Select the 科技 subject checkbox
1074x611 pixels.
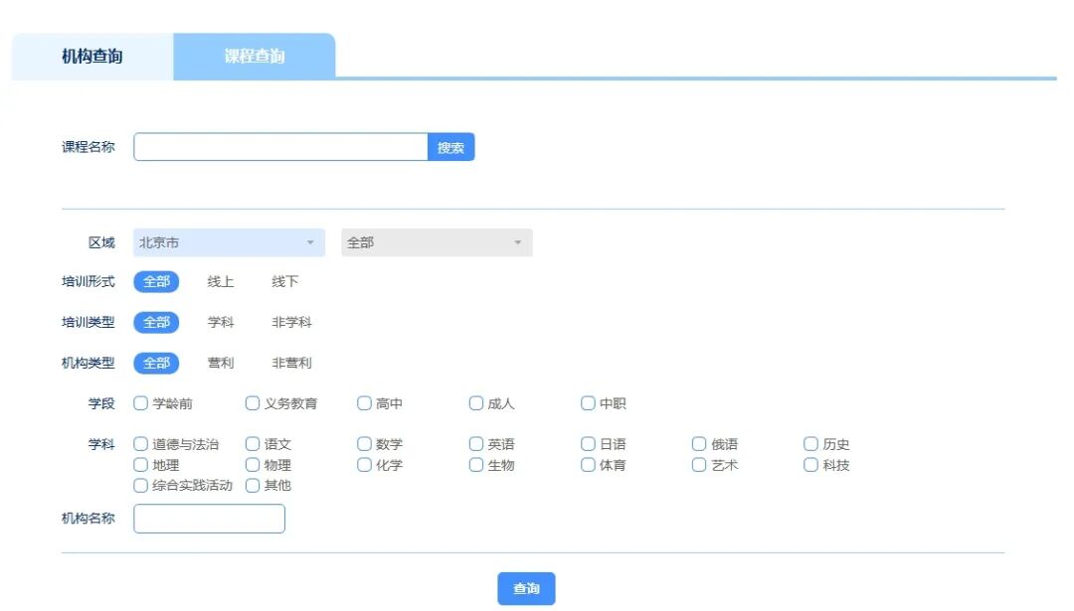tap(811, 465)
